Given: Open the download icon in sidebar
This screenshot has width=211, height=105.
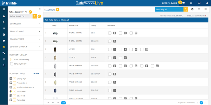Looking at the screenshot, I should tap(4, 65).
